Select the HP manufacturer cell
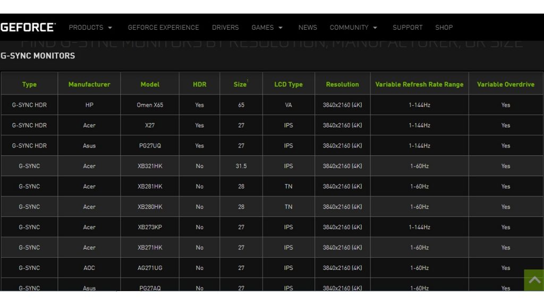 pos(89,105)
